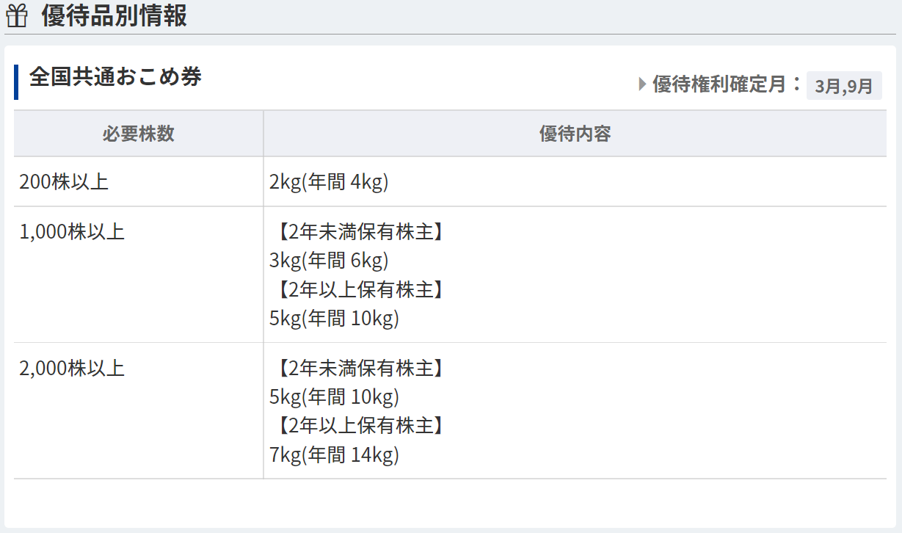The image size is (902, 533).
Task: Select the 優待品別情報 heading
Action: [114, 15]
